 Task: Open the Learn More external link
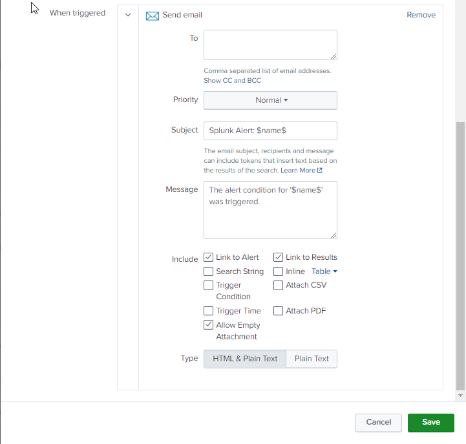coord(301,171)
